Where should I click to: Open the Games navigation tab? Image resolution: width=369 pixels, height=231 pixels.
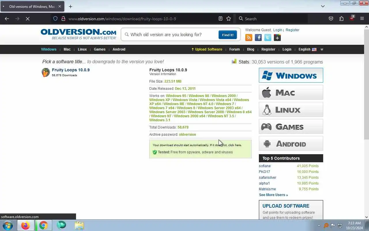coord(99,49)
